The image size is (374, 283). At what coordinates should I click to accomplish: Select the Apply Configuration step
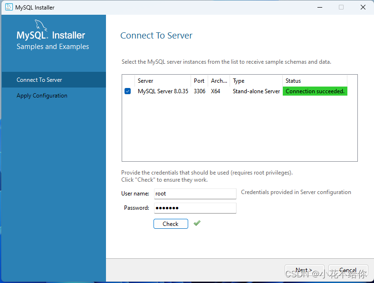point(54,96)
